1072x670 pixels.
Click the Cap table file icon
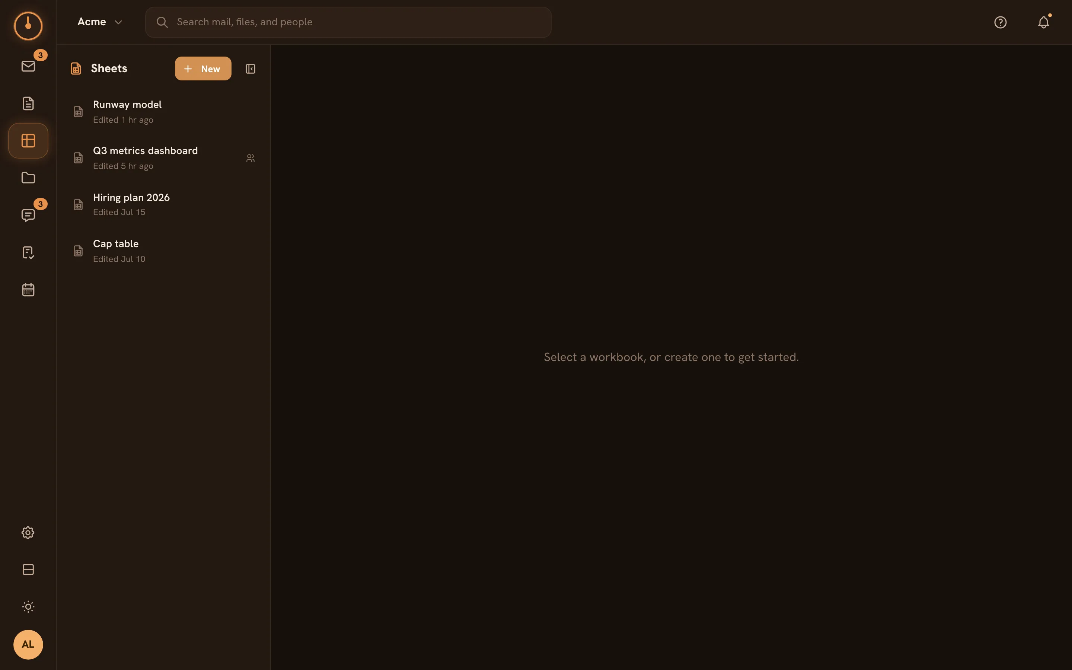tap(78, 251)
